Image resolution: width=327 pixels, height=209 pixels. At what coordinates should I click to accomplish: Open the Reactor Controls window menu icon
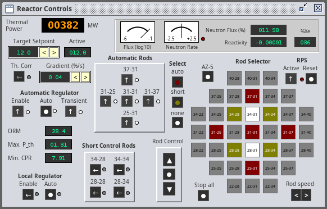10,9
